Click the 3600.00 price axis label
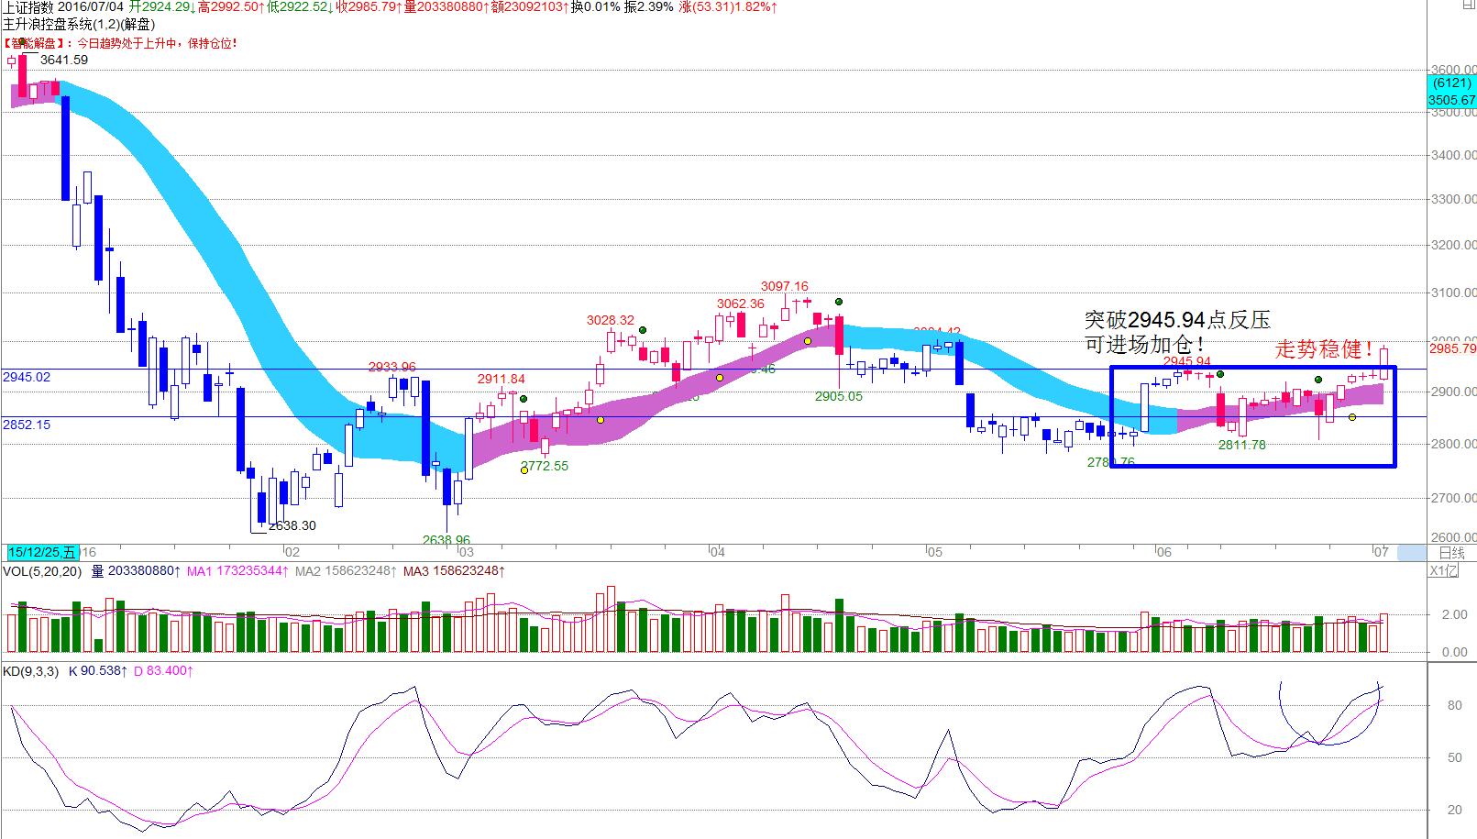 coord(1454,70)
